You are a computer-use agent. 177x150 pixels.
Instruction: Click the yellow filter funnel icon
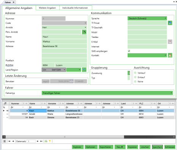point(50,141)
